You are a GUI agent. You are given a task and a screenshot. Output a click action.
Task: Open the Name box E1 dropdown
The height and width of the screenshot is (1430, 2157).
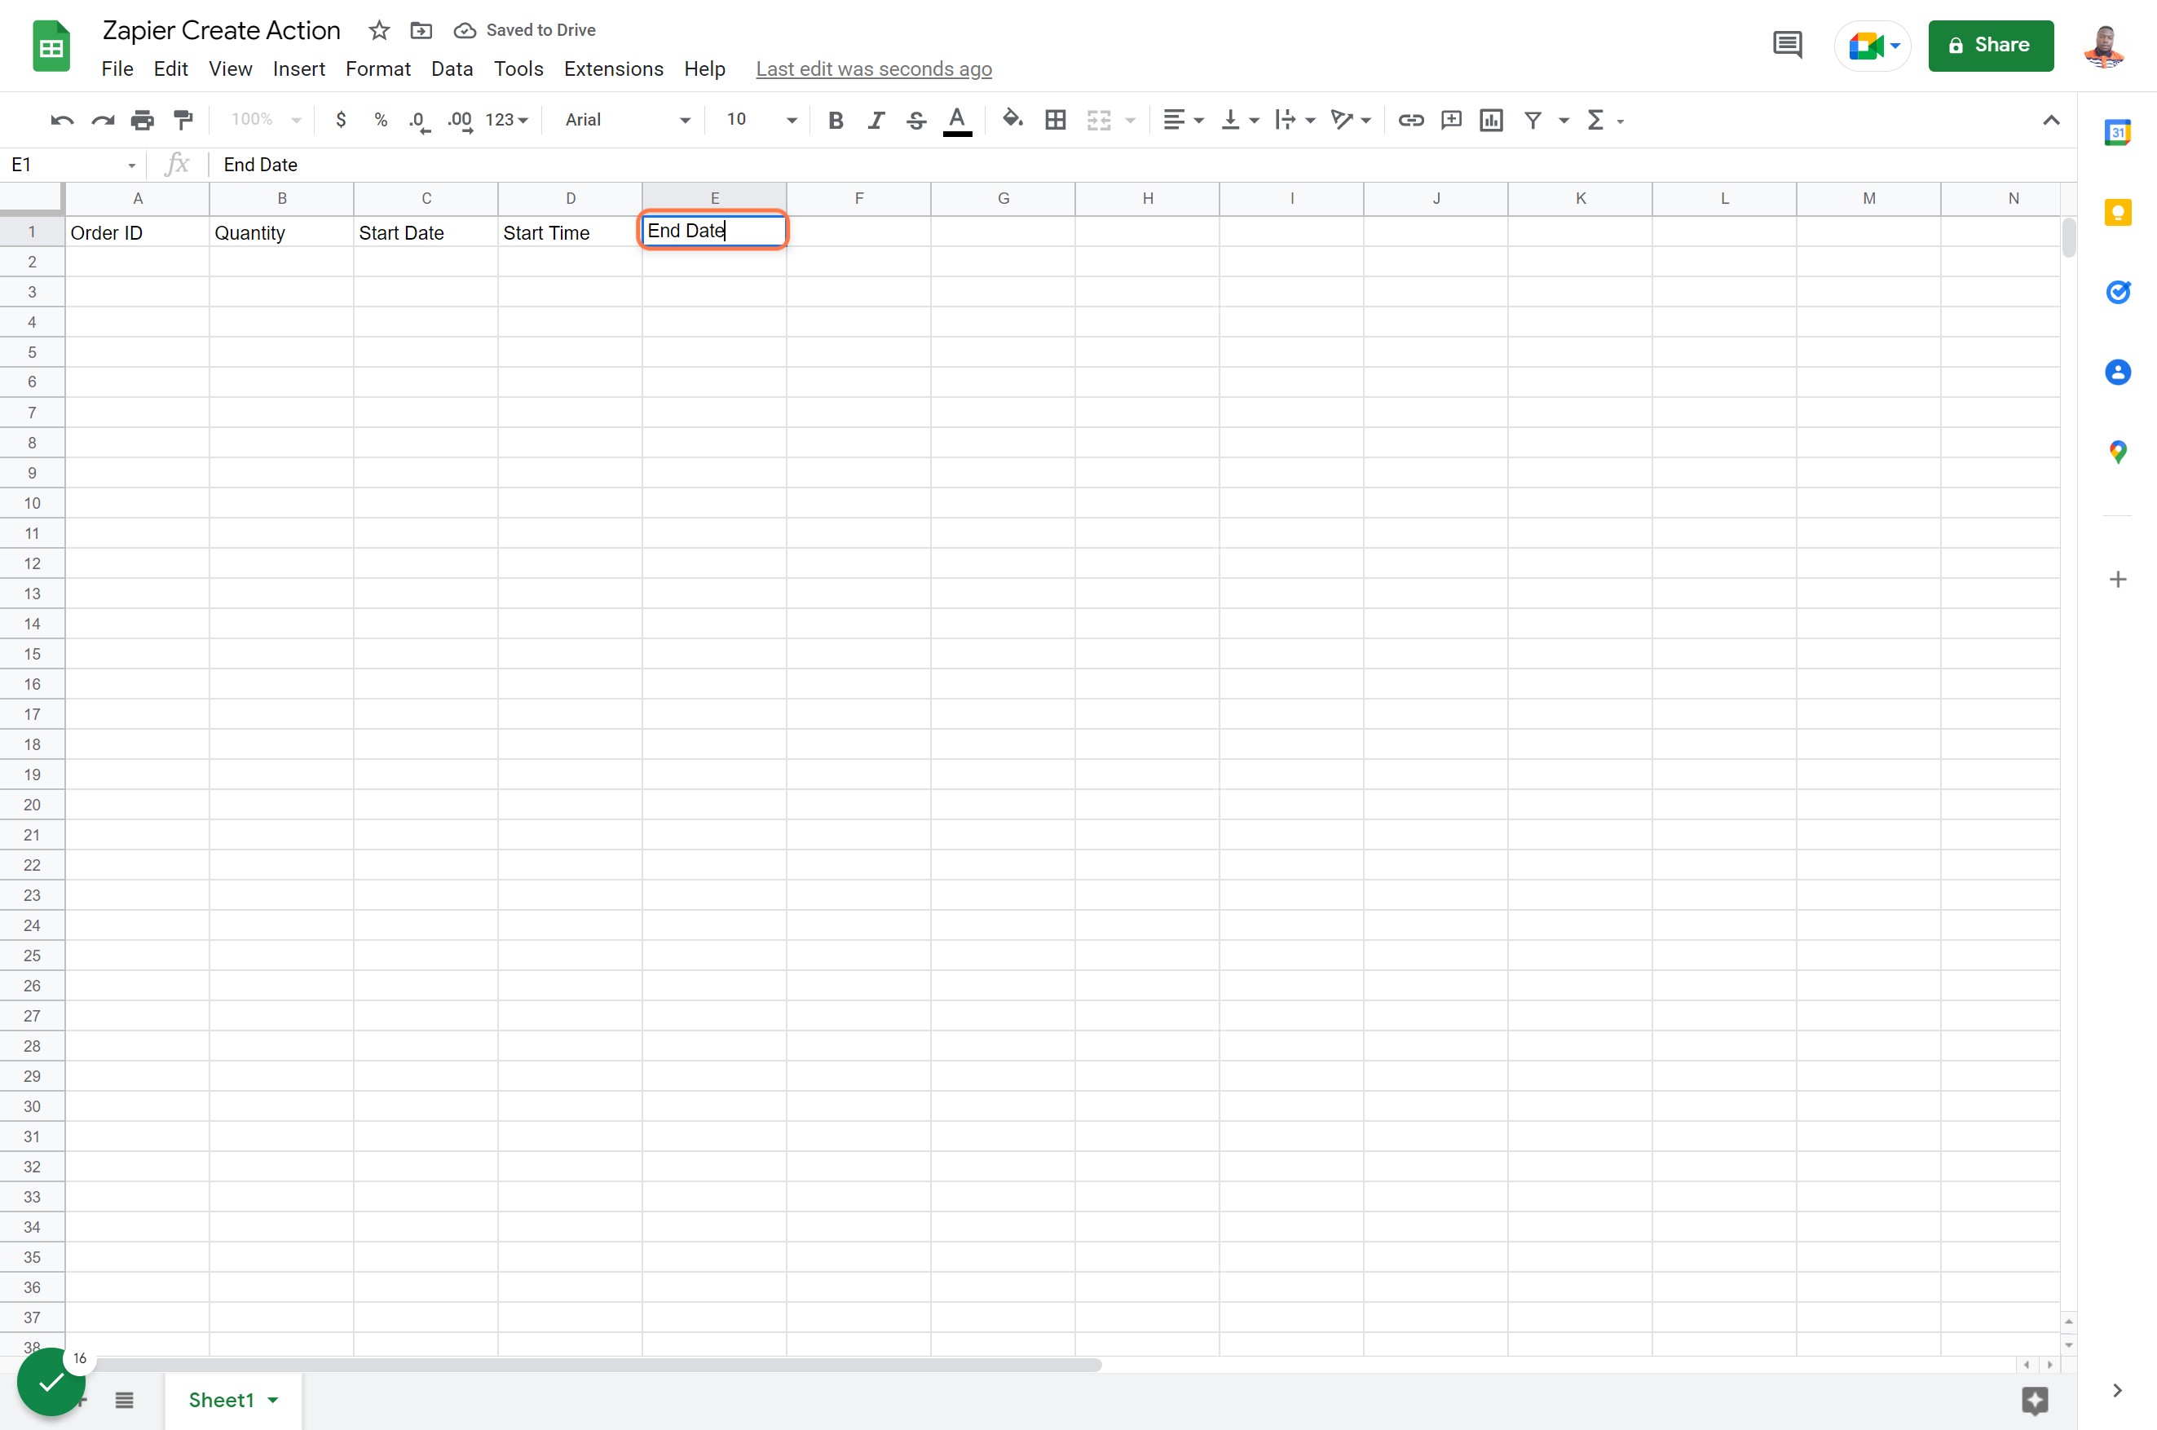[132, 165]
